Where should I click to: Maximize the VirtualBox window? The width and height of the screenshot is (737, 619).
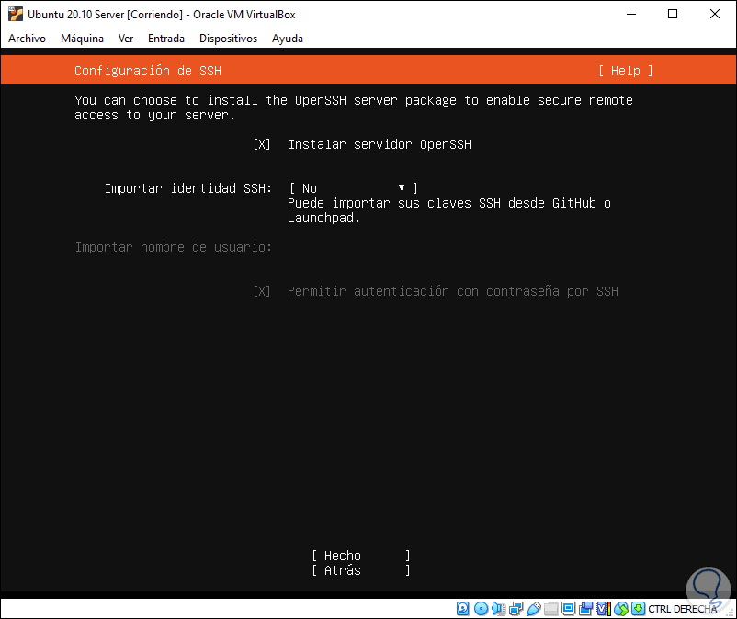click(x=673, y=14)
